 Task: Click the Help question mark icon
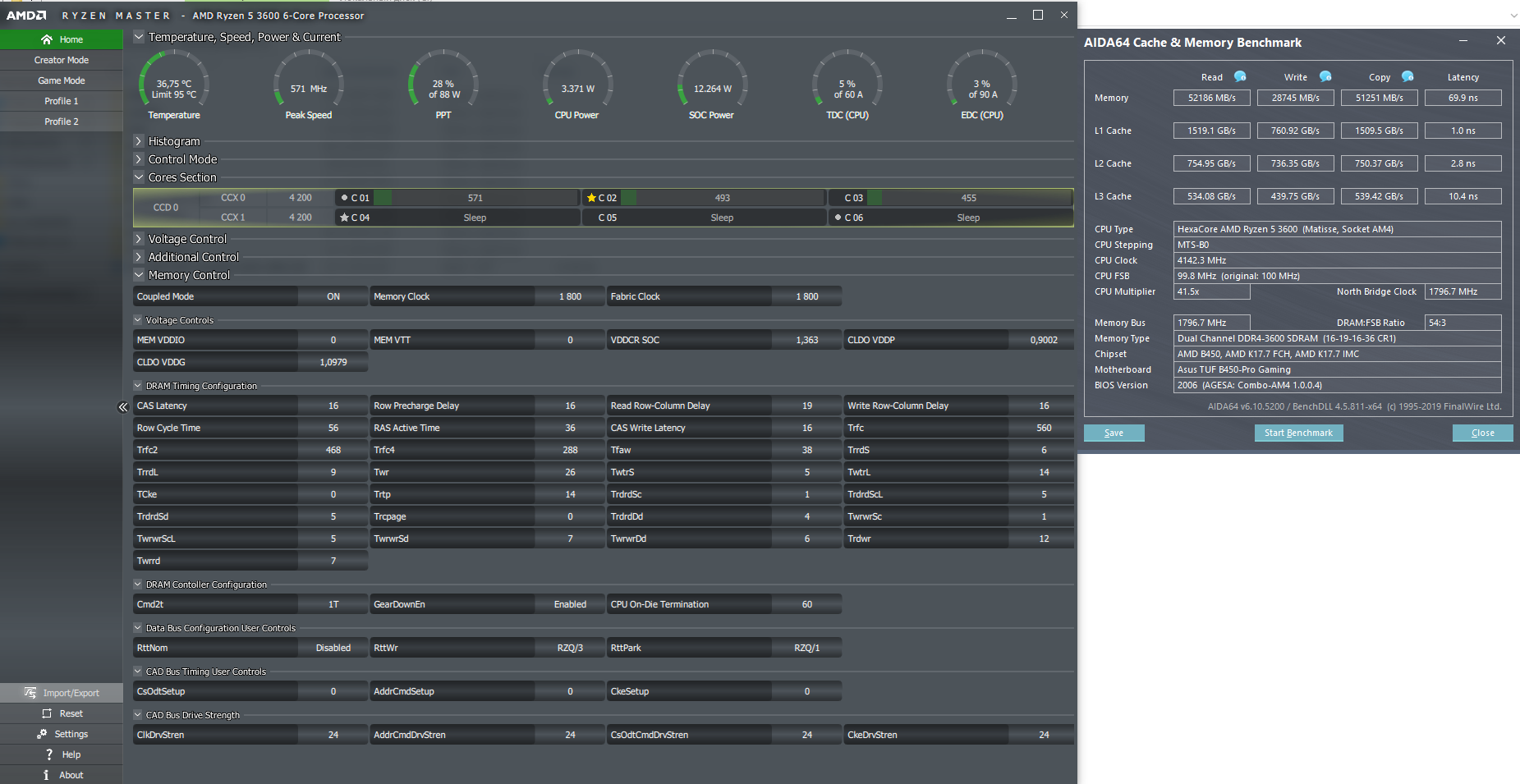point(49,754)
